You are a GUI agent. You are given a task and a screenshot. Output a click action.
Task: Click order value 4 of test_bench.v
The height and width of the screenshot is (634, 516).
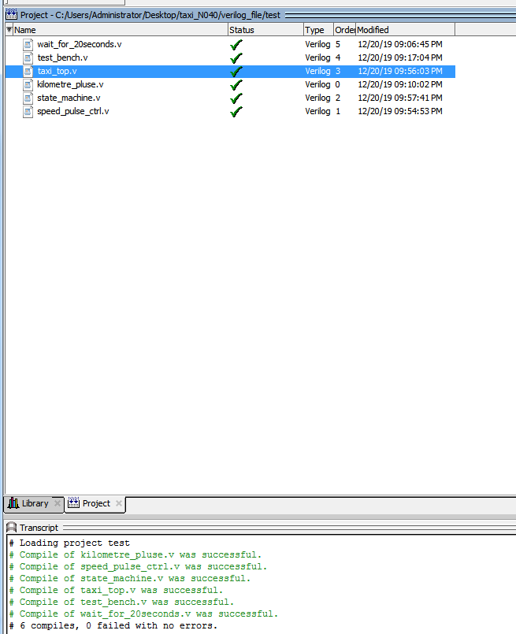338,57
